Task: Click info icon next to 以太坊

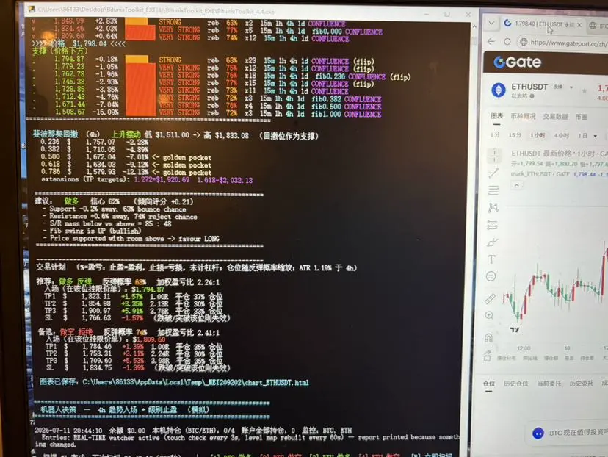Action: 532,96
